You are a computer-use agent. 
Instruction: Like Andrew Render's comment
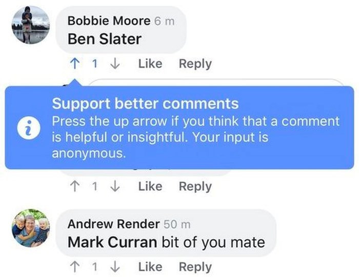tap(150, 267)
